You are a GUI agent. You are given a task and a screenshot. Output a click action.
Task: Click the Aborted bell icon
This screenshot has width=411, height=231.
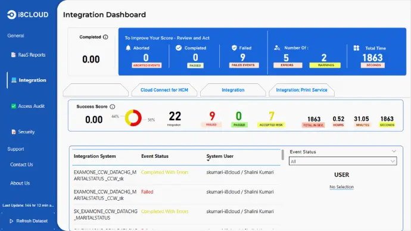(x=128, y=48)
